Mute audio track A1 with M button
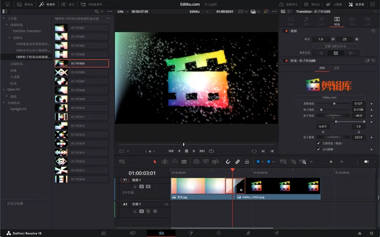The width and height of the screenshot is (380, 237). [x=155, y=211]
